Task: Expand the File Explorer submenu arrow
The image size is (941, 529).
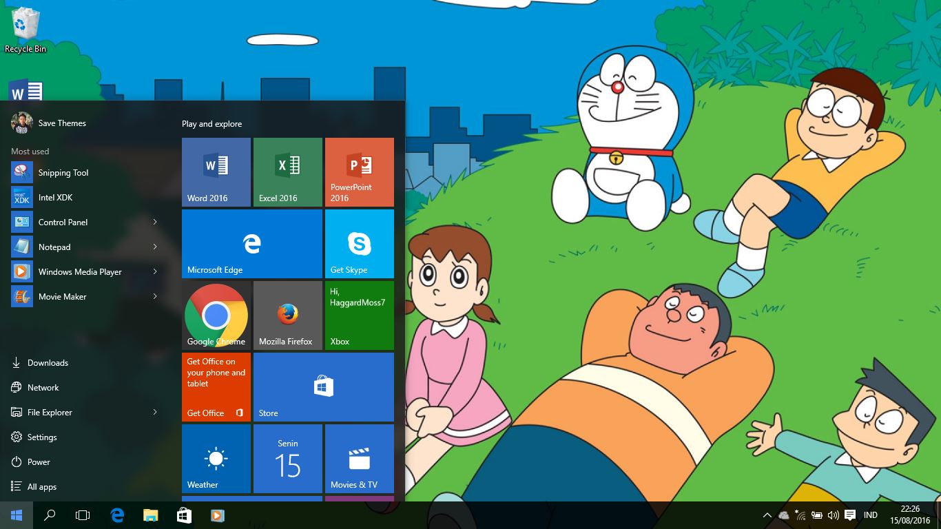Action: [x=155, y=412]
